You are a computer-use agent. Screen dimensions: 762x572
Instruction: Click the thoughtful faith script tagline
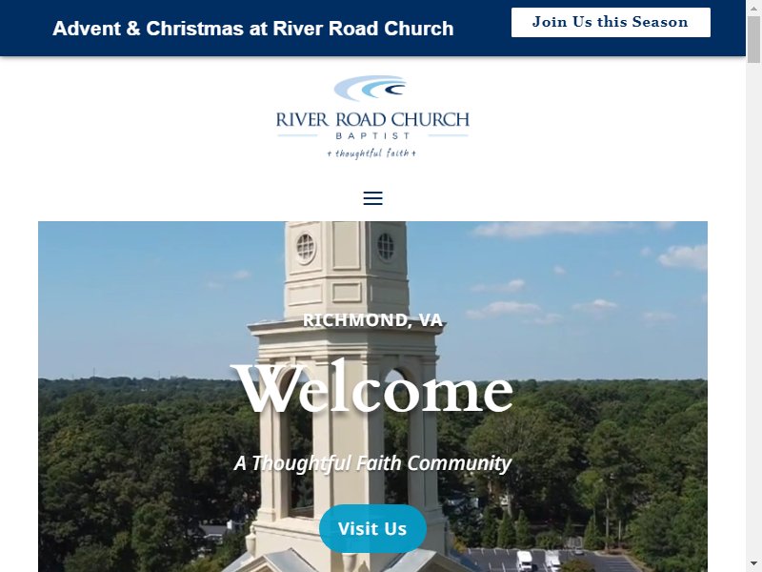371,153
